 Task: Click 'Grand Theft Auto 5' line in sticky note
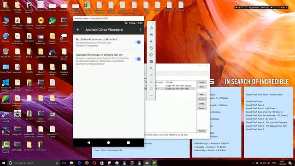click(x=255, y=129)
